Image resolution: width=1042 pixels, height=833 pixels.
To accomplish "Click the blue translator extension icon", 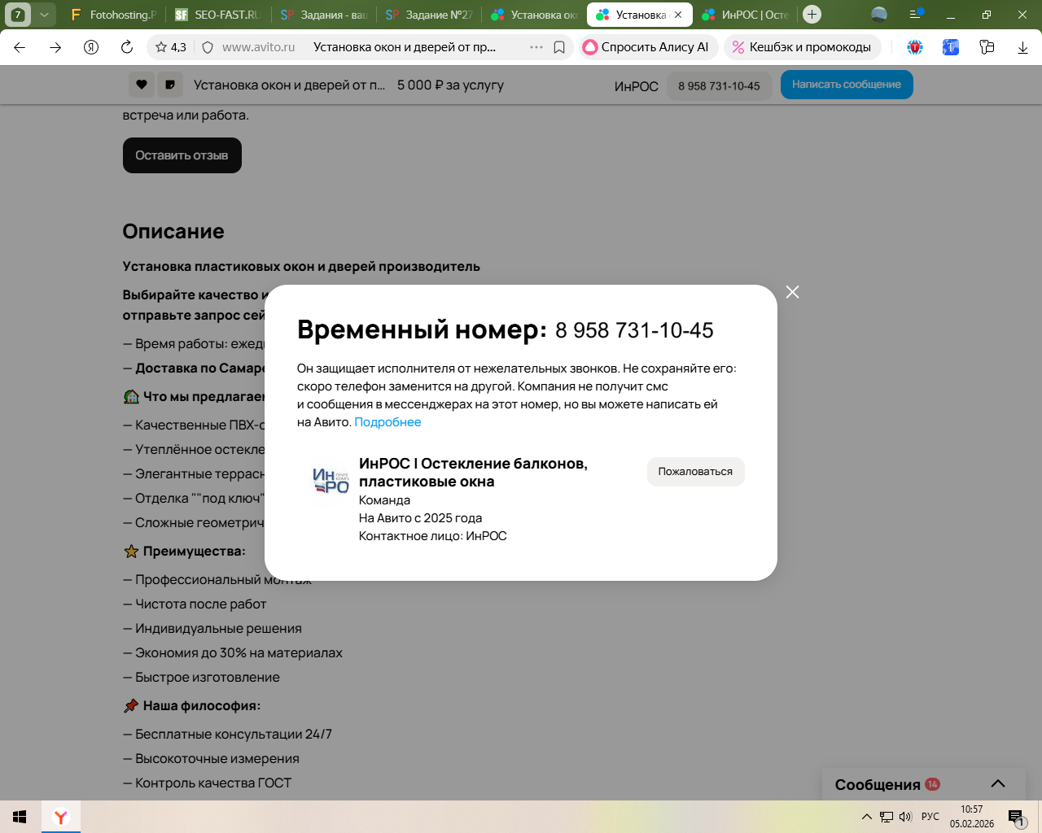I will pyautogui.click(x=951, y=47).
